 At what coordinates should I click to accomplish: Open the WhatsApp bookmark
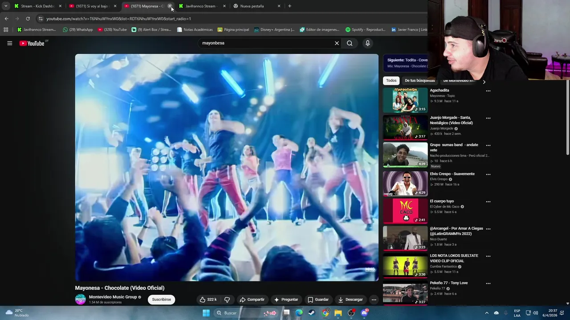(x=78, y=30)
